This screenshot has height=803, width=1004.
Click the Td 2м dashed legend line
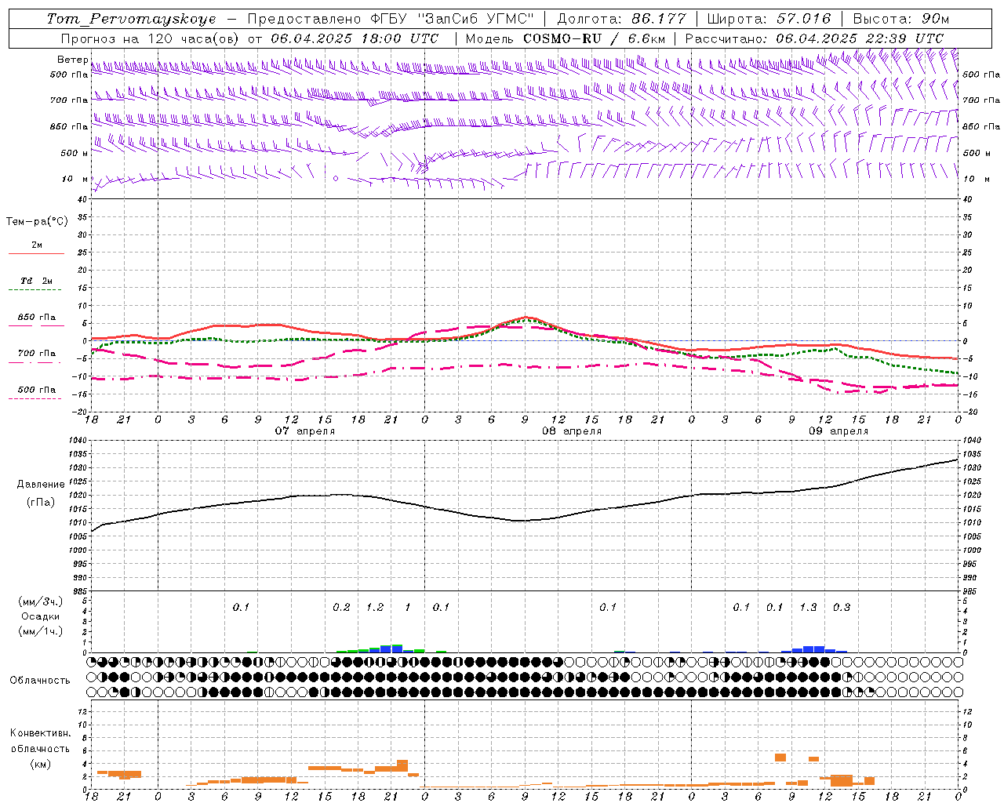35,290
